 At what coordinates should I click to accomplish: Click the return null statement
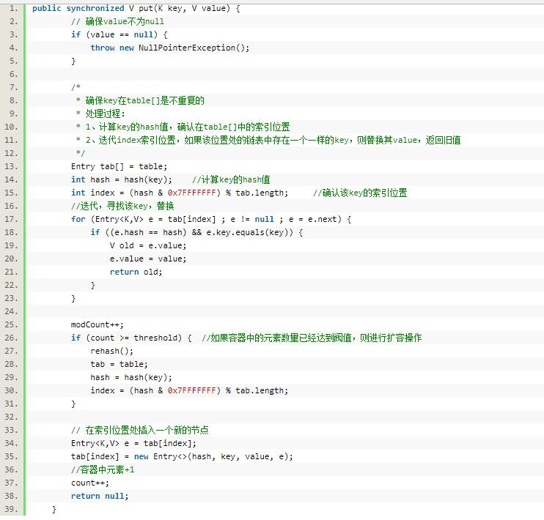pos(99,496)
